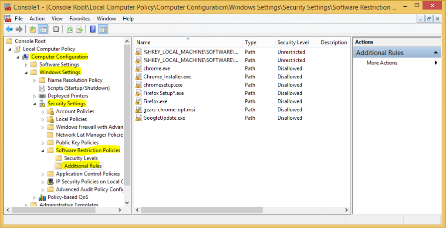Click the Deployed Printers printer icon
Viewport: 446px width, 228px height.
(x=42, y=96)
